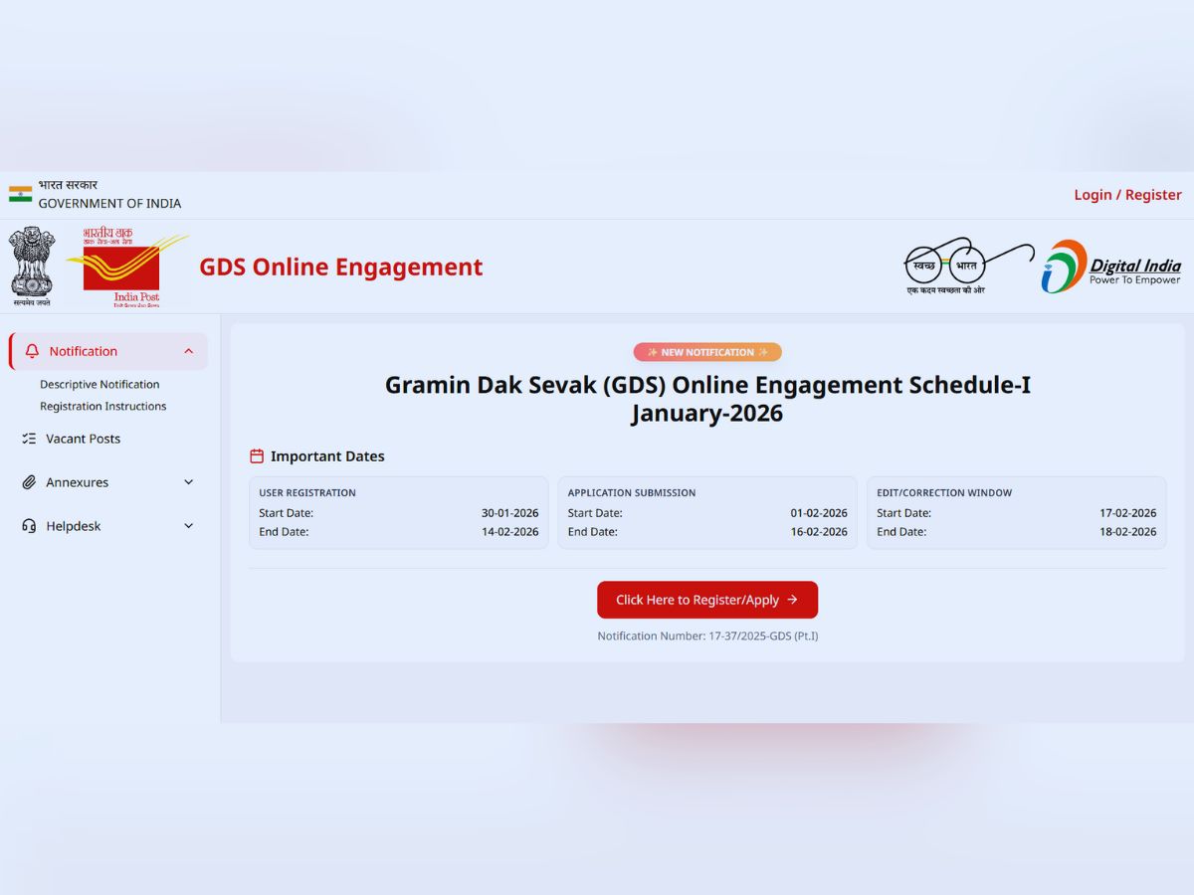This screenshot has width=1194, height=895.
Task: Click the national emblem of India
Action: 32,267
